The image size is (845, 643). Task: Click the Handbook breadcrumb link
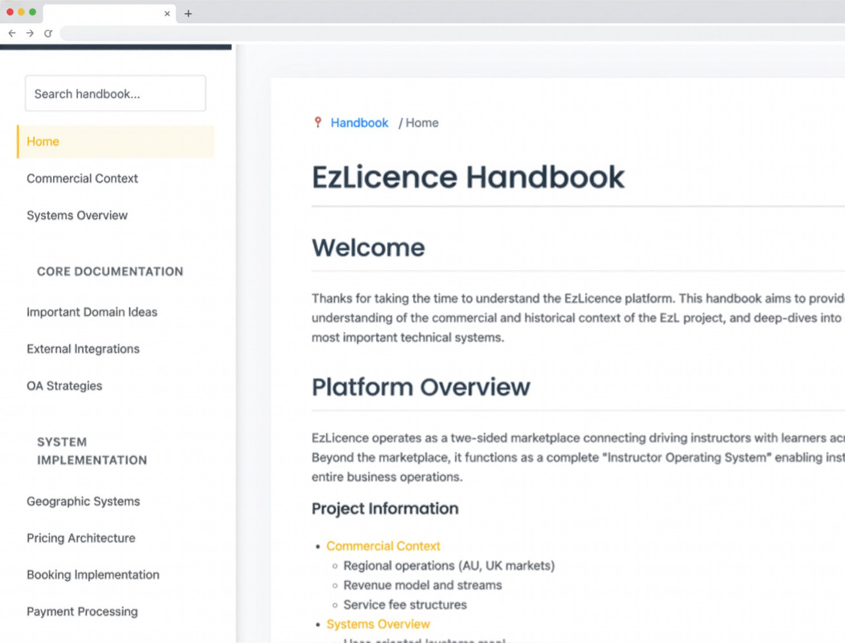(359, 123)
